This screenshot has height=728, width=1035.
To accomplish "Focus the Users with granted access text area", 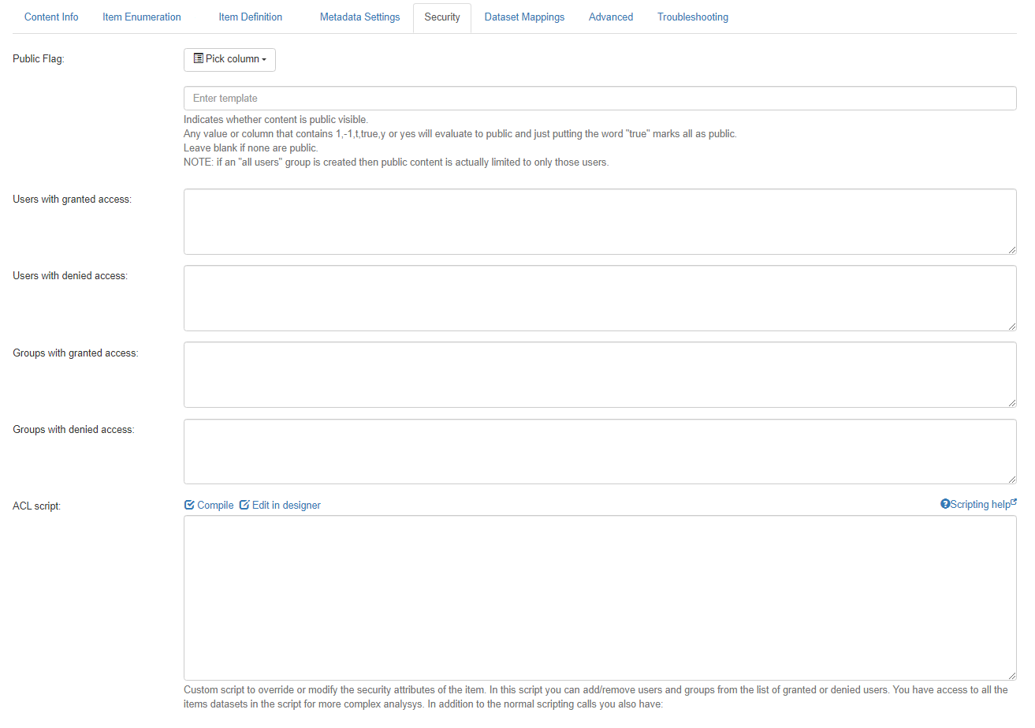I will [x=599, y=222].
